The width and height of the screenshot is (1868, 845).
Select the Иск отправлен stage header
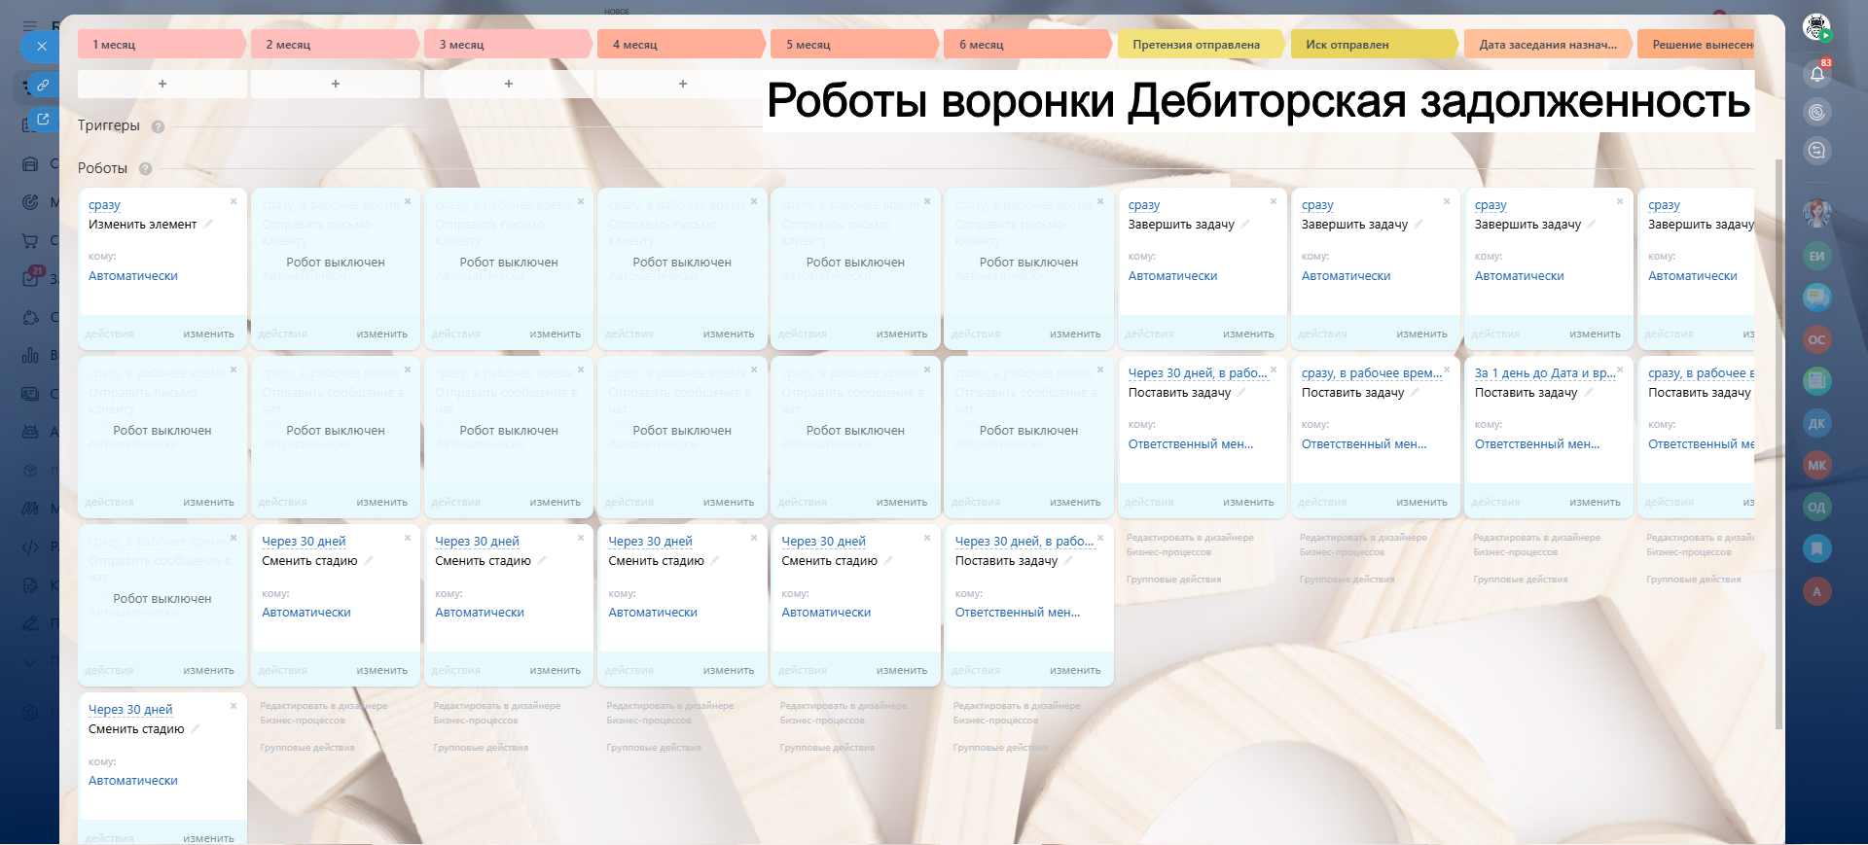pyautogui.click(x=1347, y=45)
